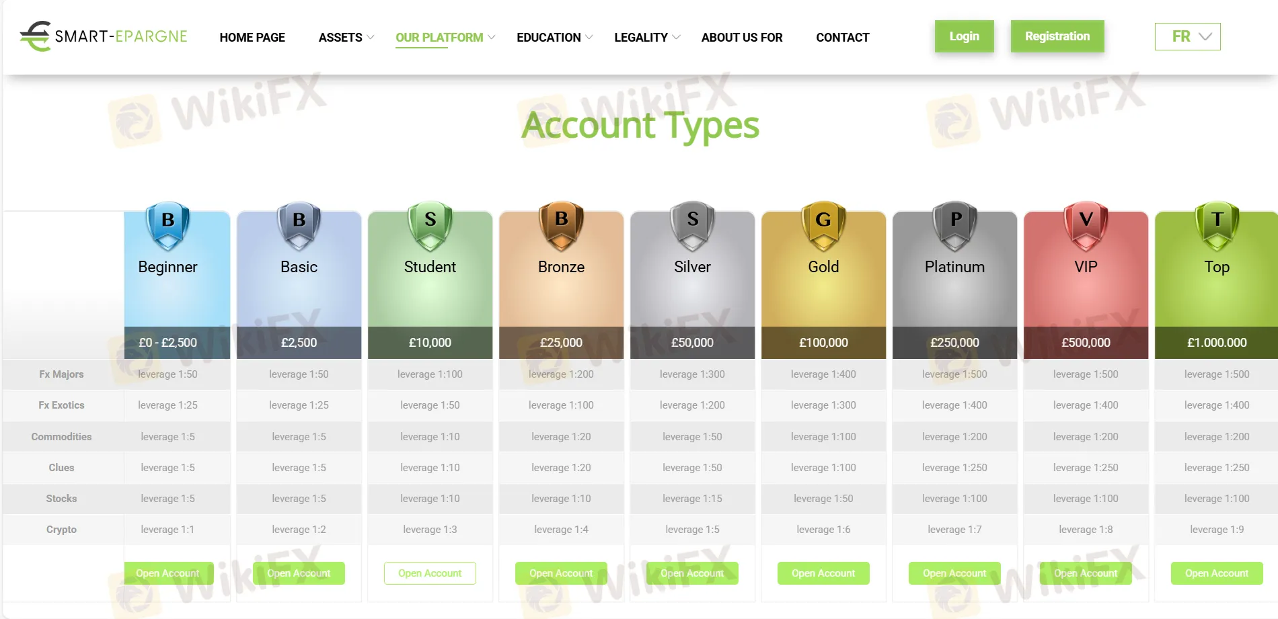Open Account for the Student plan

pos(430,573)
